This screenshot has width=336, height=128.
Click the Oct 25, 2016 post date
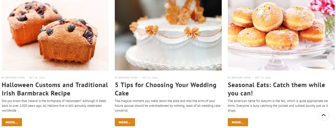(150, 78)
